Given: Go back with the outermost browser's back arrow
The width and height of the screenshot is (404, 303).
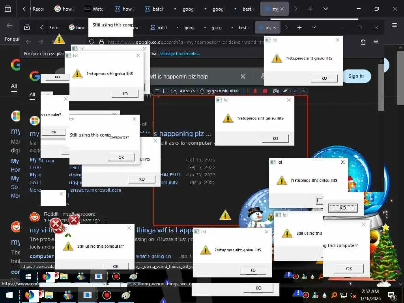Looking at the screenshot, I should pyautogui.click(x=9, y=25).
